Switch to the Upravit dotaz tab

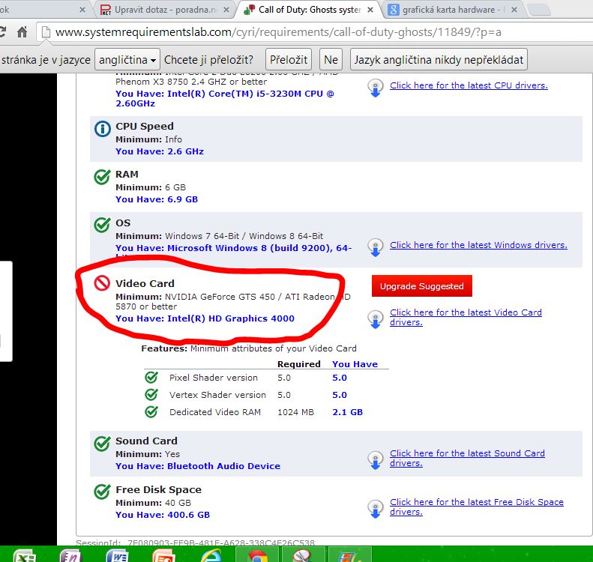click(164, 10)
